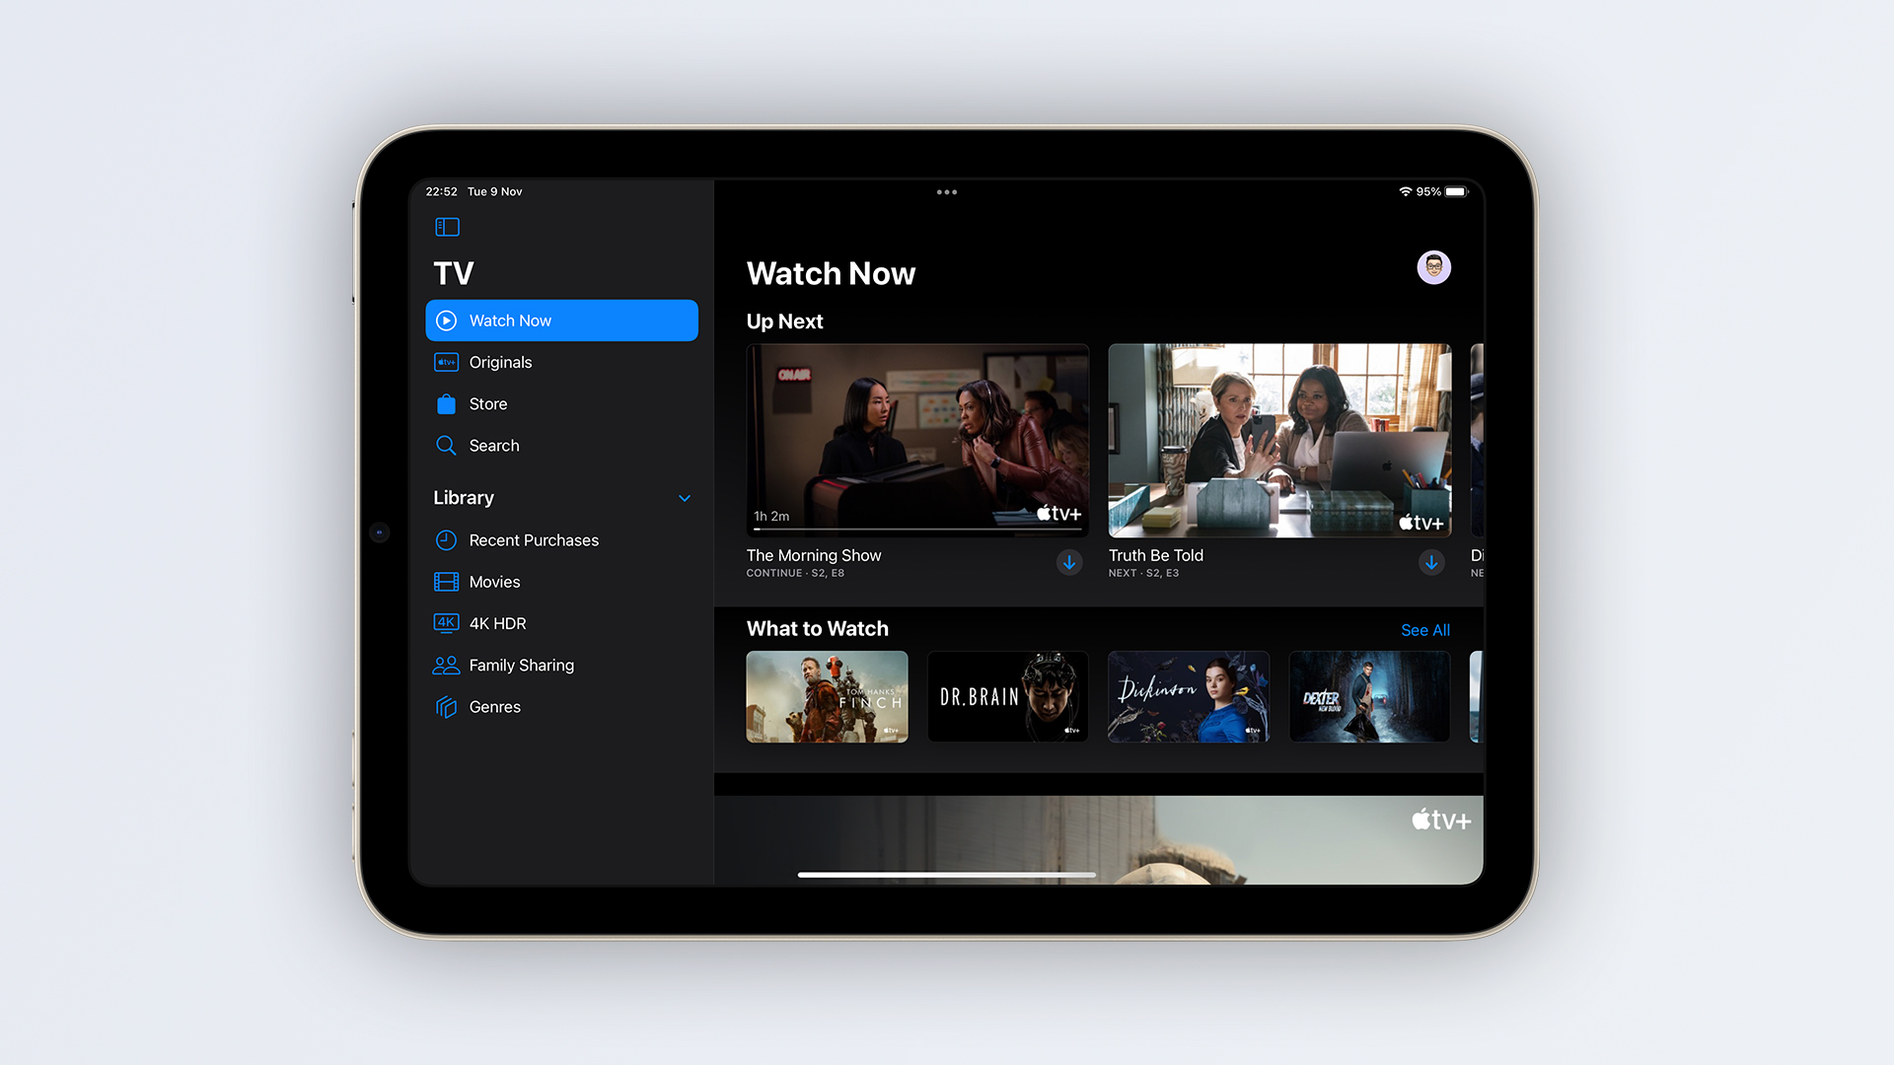Click The Morning Show thumbnail

pos(917,438)
